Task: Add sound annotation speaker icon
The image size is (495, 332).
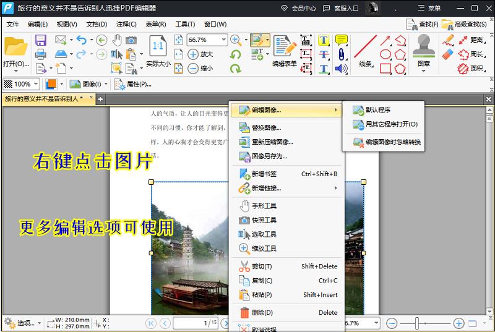Action: [342, 68]
